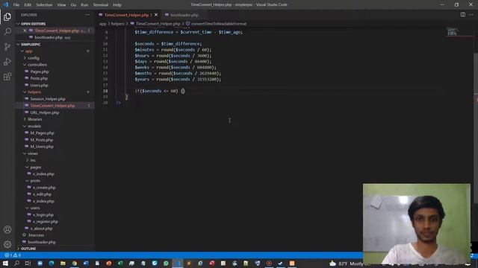Open Task View on the taskbar
Image resolution: width=478 pixels, height=268 pixels.
(28, 263)
